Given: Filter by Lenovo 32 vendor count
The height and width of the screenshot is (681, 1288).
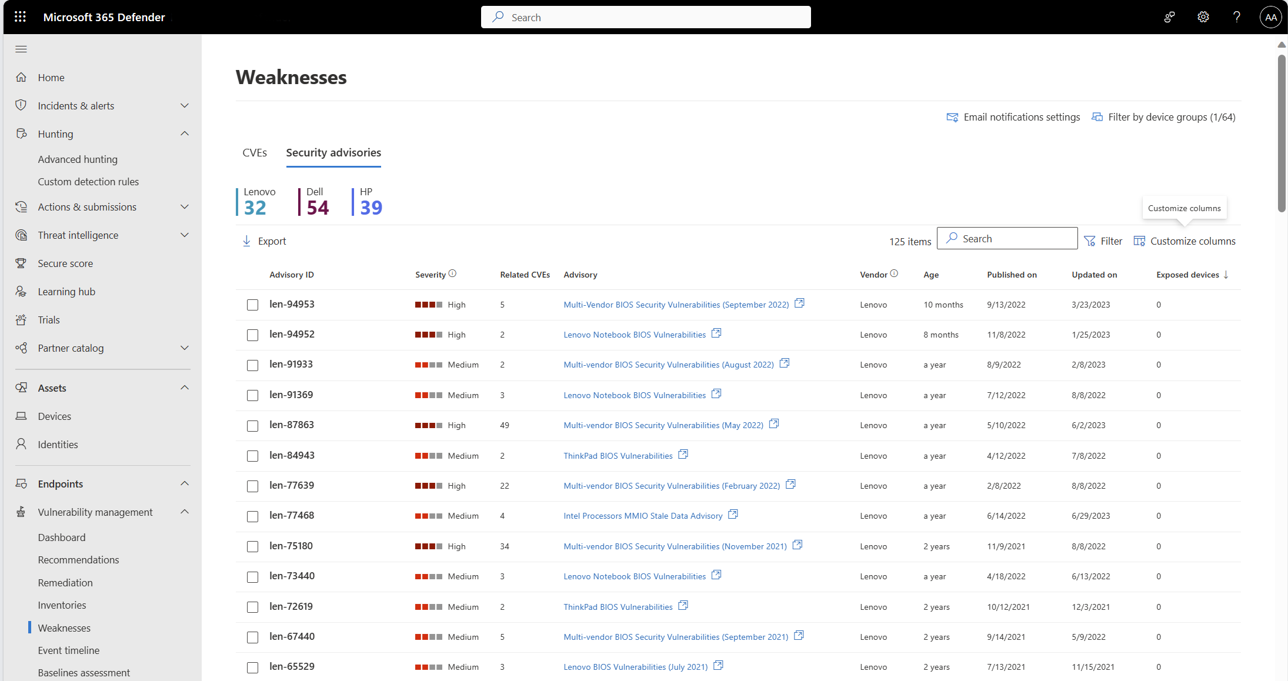Looking at the screenshot, I should coord(256,202).
